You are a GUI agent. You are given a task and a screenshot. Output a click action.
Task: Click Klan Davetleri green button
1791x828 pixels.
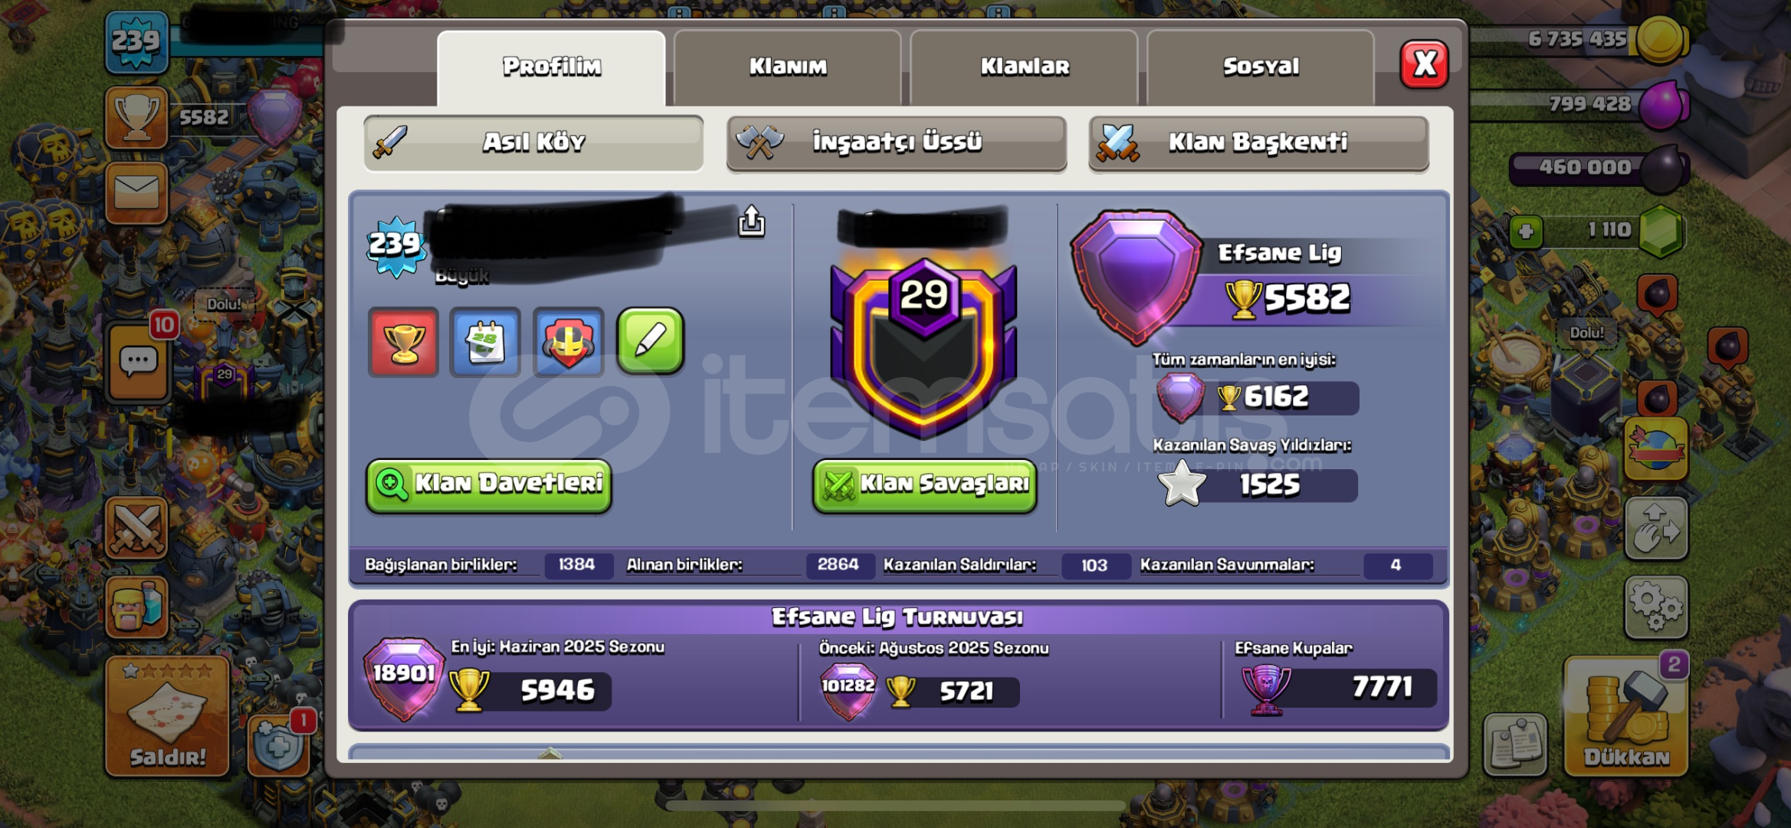(489, 485)
